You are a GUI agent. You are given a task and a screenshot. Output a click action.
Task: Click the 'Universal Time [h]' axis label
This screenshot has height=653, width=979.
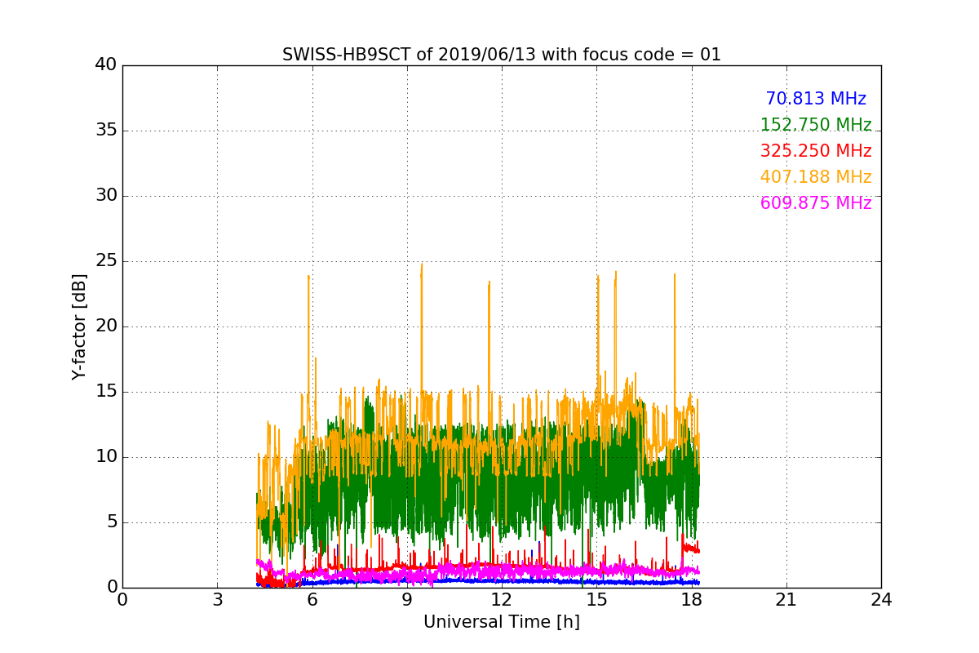coord(502,622)
